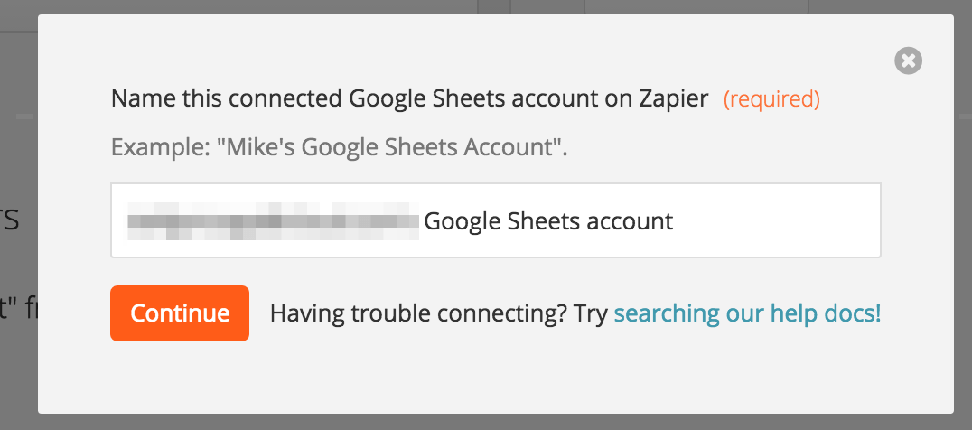Open the searching our help docs link

[746, 313]
